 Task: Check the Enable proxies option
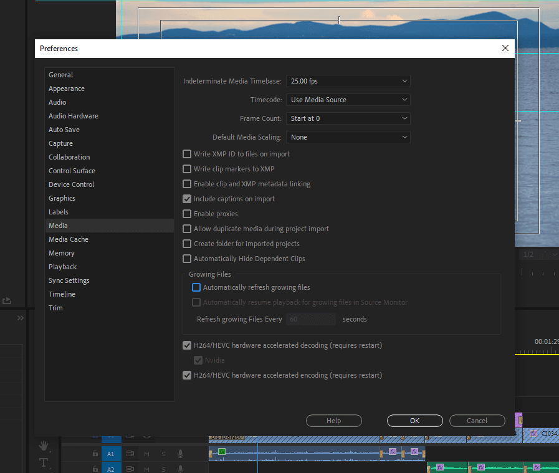(x=187, y=214)
